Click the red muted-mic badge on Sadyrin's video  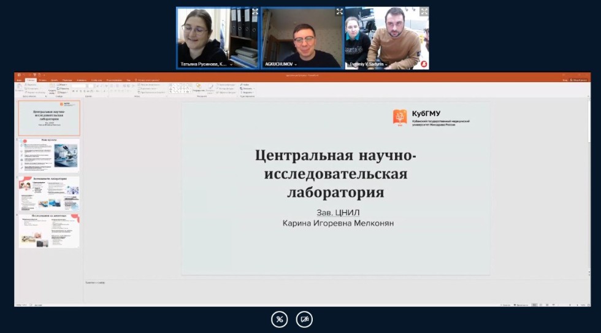click(x=423, y=64)
